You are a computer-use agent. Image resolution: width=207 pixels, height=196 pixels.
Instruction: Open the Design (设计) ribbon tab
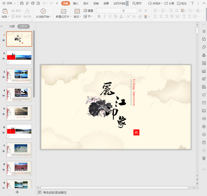pyautogui.click(x=86, y=3)
